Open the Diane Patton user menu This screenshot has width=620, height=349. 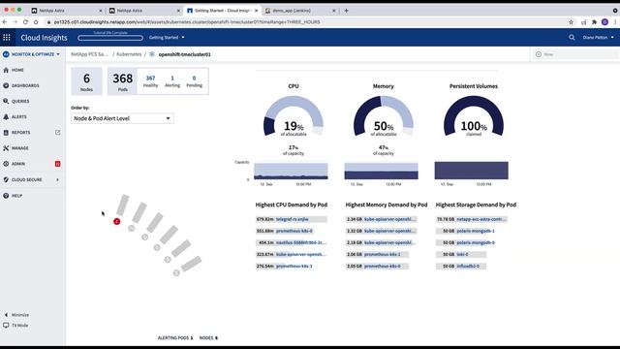pos(598,37)
